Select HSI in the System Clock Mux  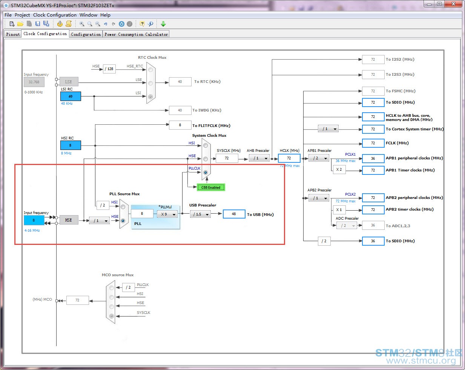206,145
